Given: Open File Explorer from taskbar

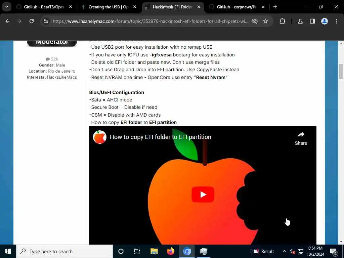Looking at the screenshot, I should pyautogui.click(x=154, y=251).
